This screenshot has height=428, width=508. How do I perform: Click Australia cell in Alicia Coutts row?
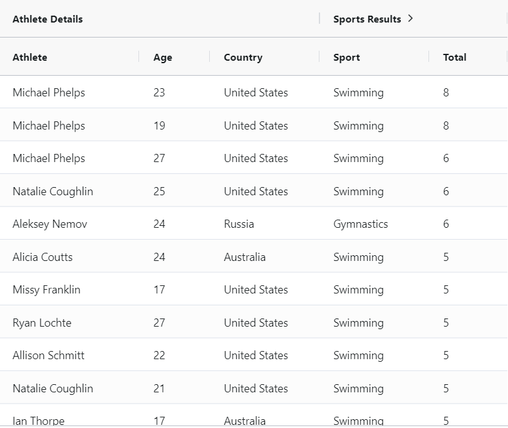pos(244,257)
